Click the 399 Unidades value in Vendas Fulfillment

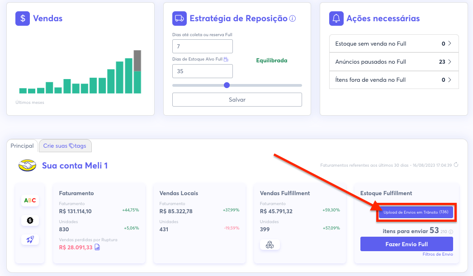click(x=265, y=229)
